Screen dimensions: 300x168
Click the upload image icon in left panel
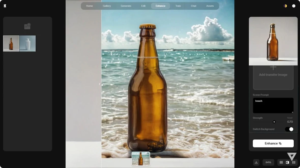click(x=27, y=26)
